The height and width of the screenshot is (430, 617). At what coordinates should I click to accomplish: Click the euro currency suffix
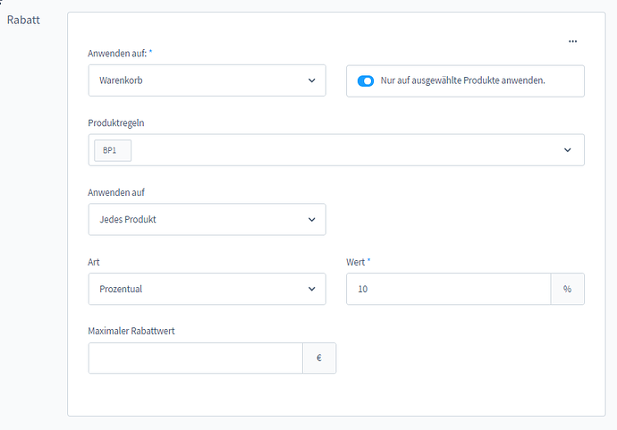319,358
